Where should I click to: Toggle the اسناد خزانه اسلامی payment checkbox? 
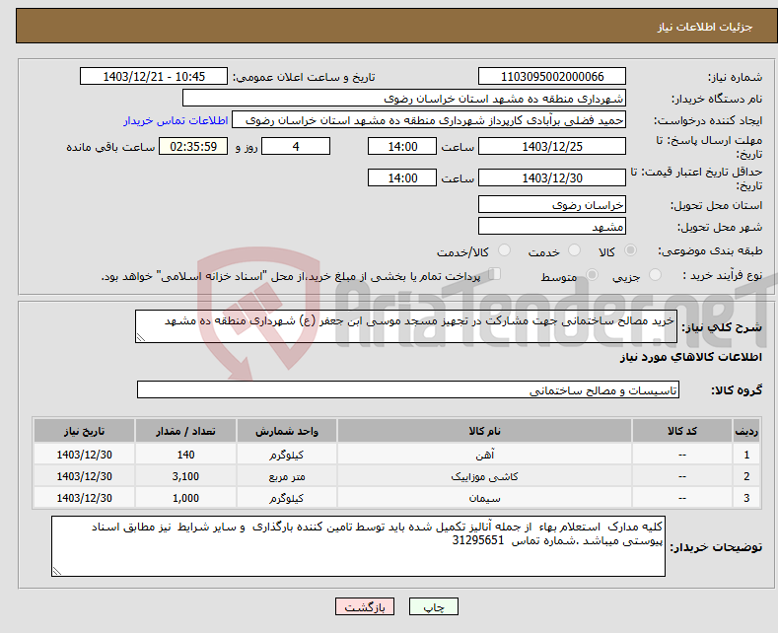click(x=495, y=274)
